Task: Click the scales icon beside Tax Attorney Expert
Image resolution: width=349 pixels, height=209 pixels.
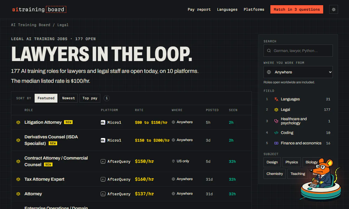Action: click(x=18, y=179)
